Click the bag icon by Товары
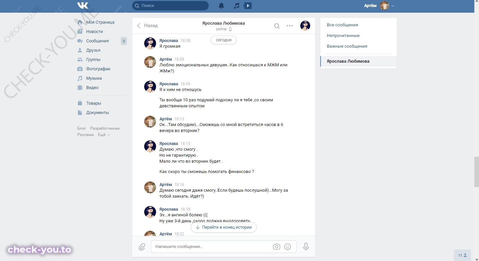The height and width of the screenshot is (261, 479). [80, 103]
